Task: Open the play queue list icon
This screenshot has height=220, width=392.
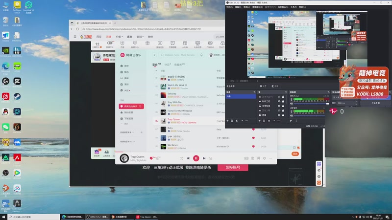Action: pos(211,158)
